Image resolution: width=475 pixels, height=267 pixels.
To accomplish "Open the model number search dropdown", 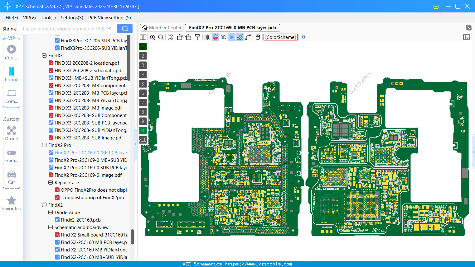I will click(109, 29).
